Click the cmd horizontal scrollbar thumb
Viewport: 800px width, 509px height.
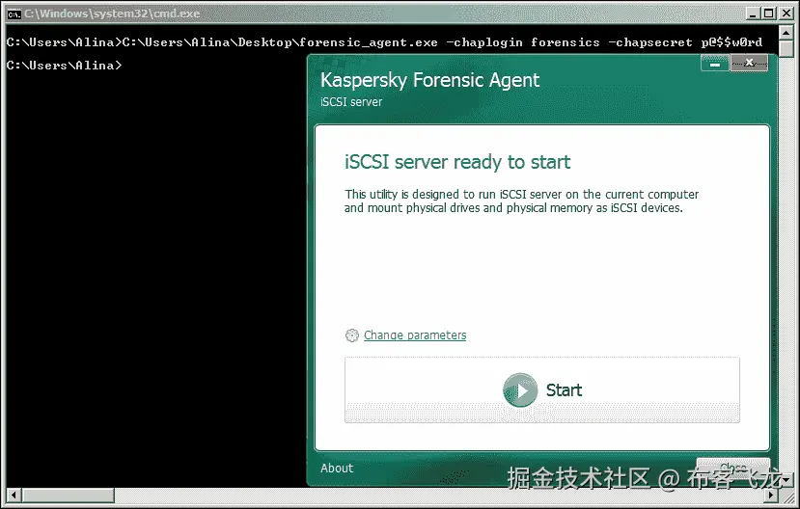click(x=69, y=495)
